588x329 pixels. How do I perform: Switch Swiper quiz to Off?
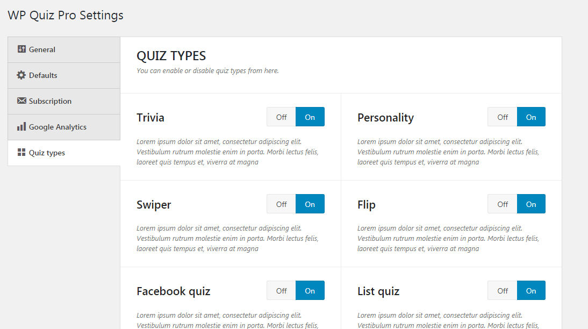pos(281,204)
